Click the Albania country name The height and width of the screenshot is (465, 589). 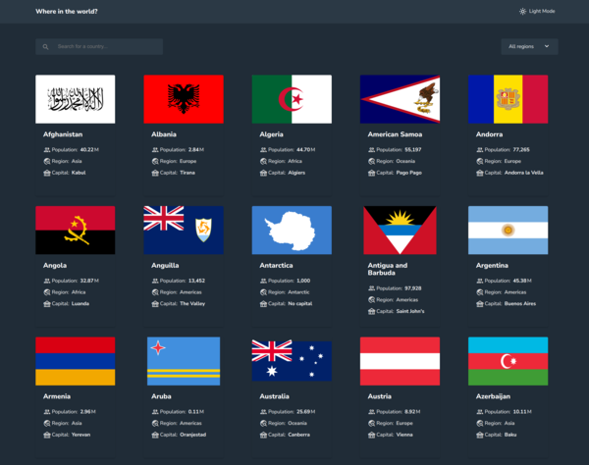(164, 134)
